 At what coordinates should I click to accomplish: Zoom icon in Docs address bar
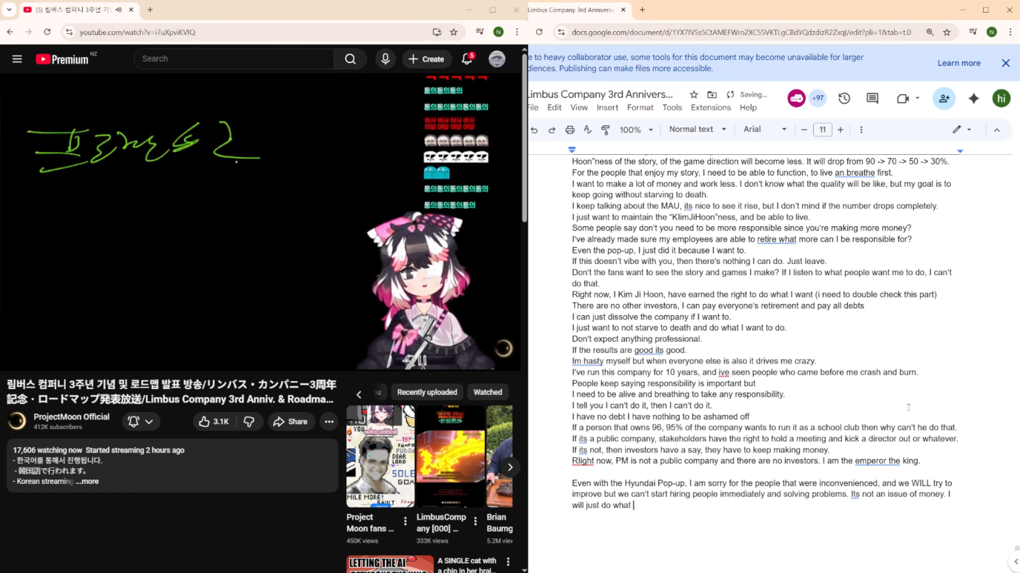[930, 32]
